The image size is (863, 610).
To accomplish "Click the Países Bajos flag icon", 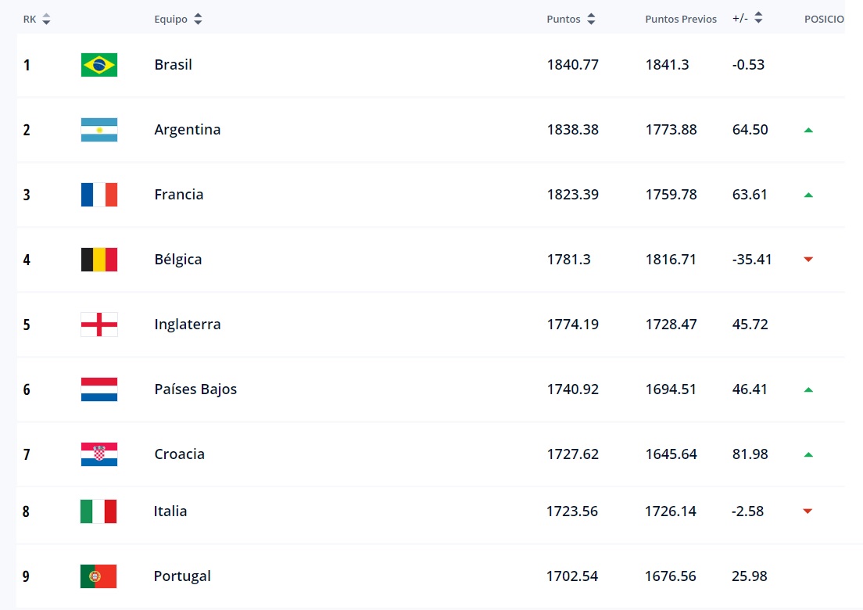I will point(99,389).
